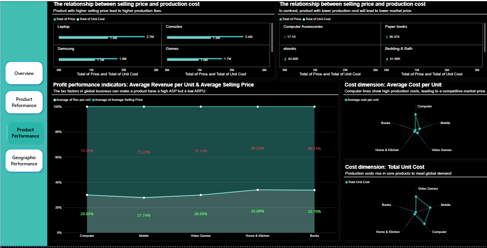Click the Average of Rev per unit legend marker
Viewport: 487px width, 248px height.
pyautogui.click(x=55, y=100)
